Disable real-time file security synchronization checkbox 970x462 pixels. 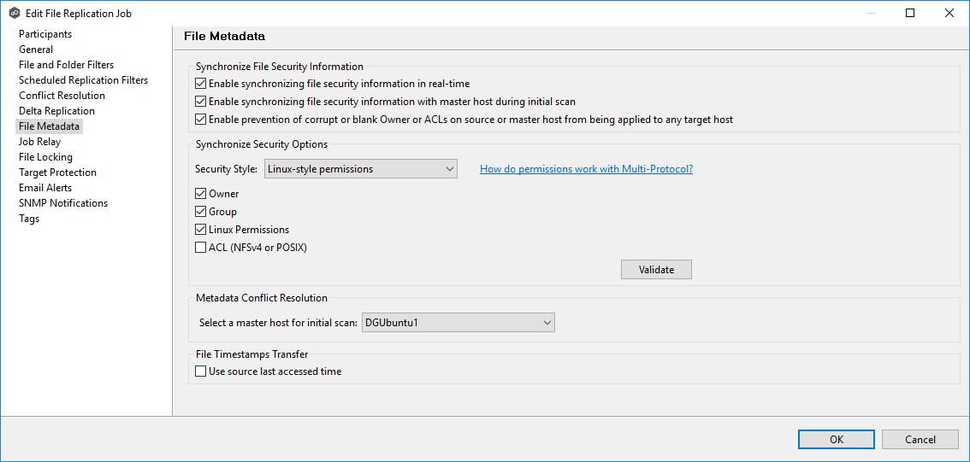pyautogui.click(x=201, y=84)
